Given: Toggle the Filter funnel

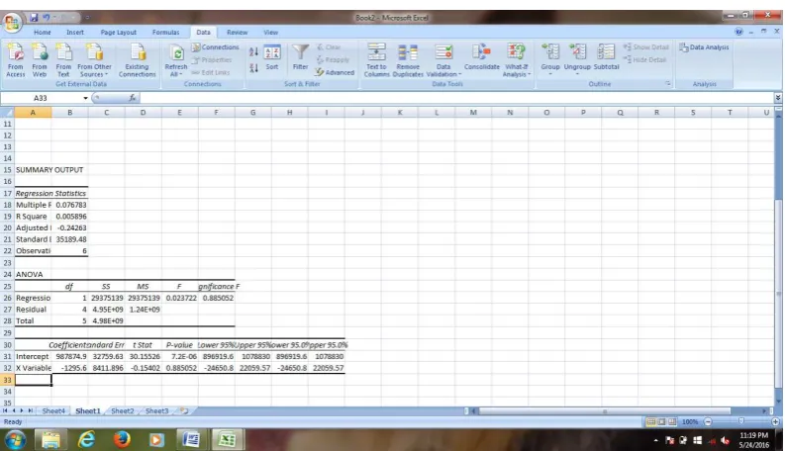Looking at the screenshot, I should (x=300, y=57).
